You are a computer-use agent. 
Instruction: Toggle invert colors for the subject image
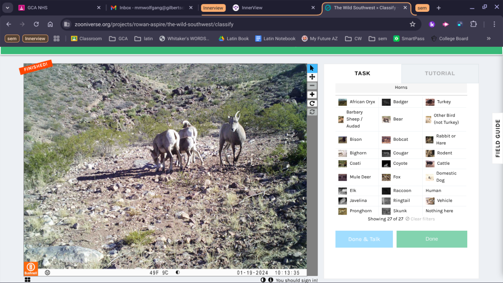263,280
